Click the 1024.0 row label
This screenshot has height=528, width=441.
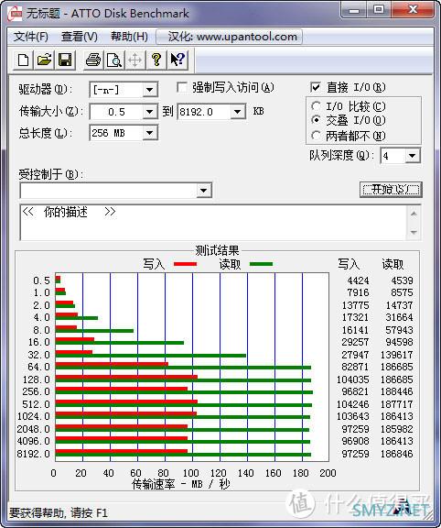click(34, 416)
